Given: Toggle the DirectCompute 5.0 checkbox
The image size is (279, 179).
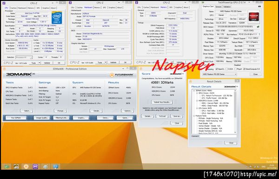Looking at the screenshot, I should click(244, 69).
